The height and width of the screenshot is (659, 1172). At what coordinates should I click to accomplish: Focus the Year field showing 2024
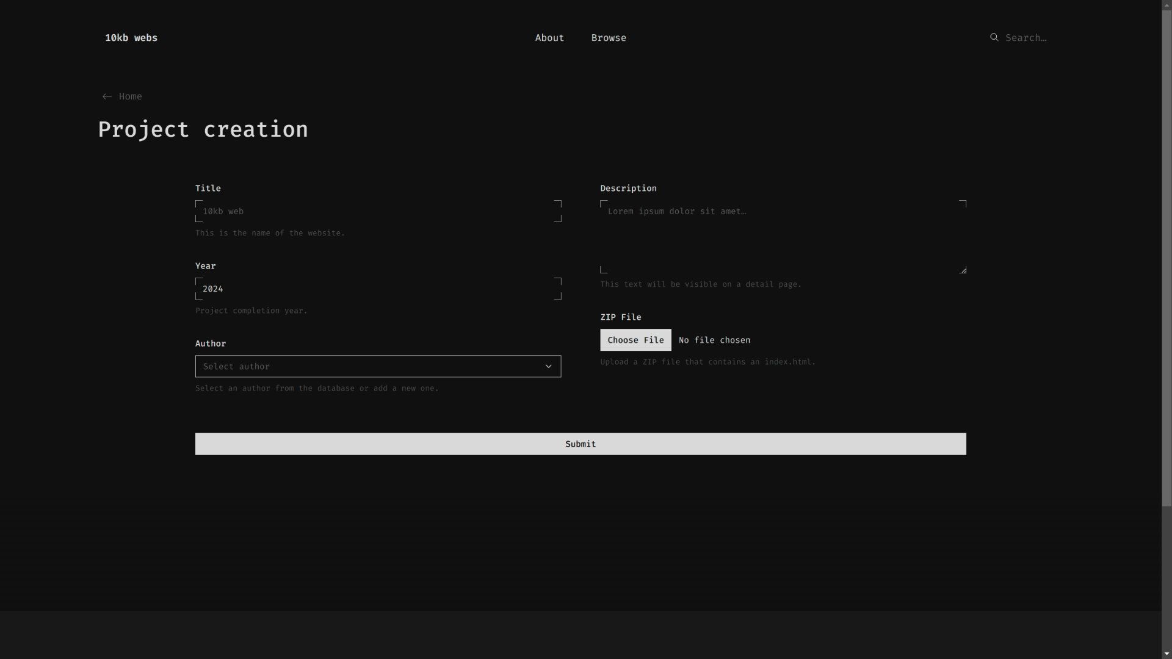tap(378, 289)
